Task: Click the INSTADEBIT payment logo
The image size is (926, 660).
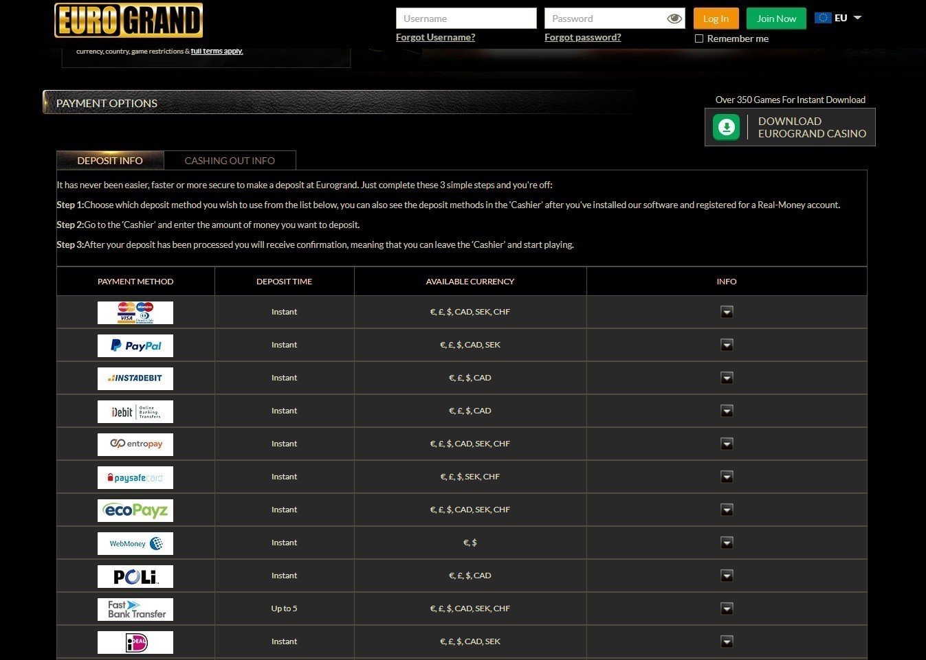Action: [x=135, y=378]
